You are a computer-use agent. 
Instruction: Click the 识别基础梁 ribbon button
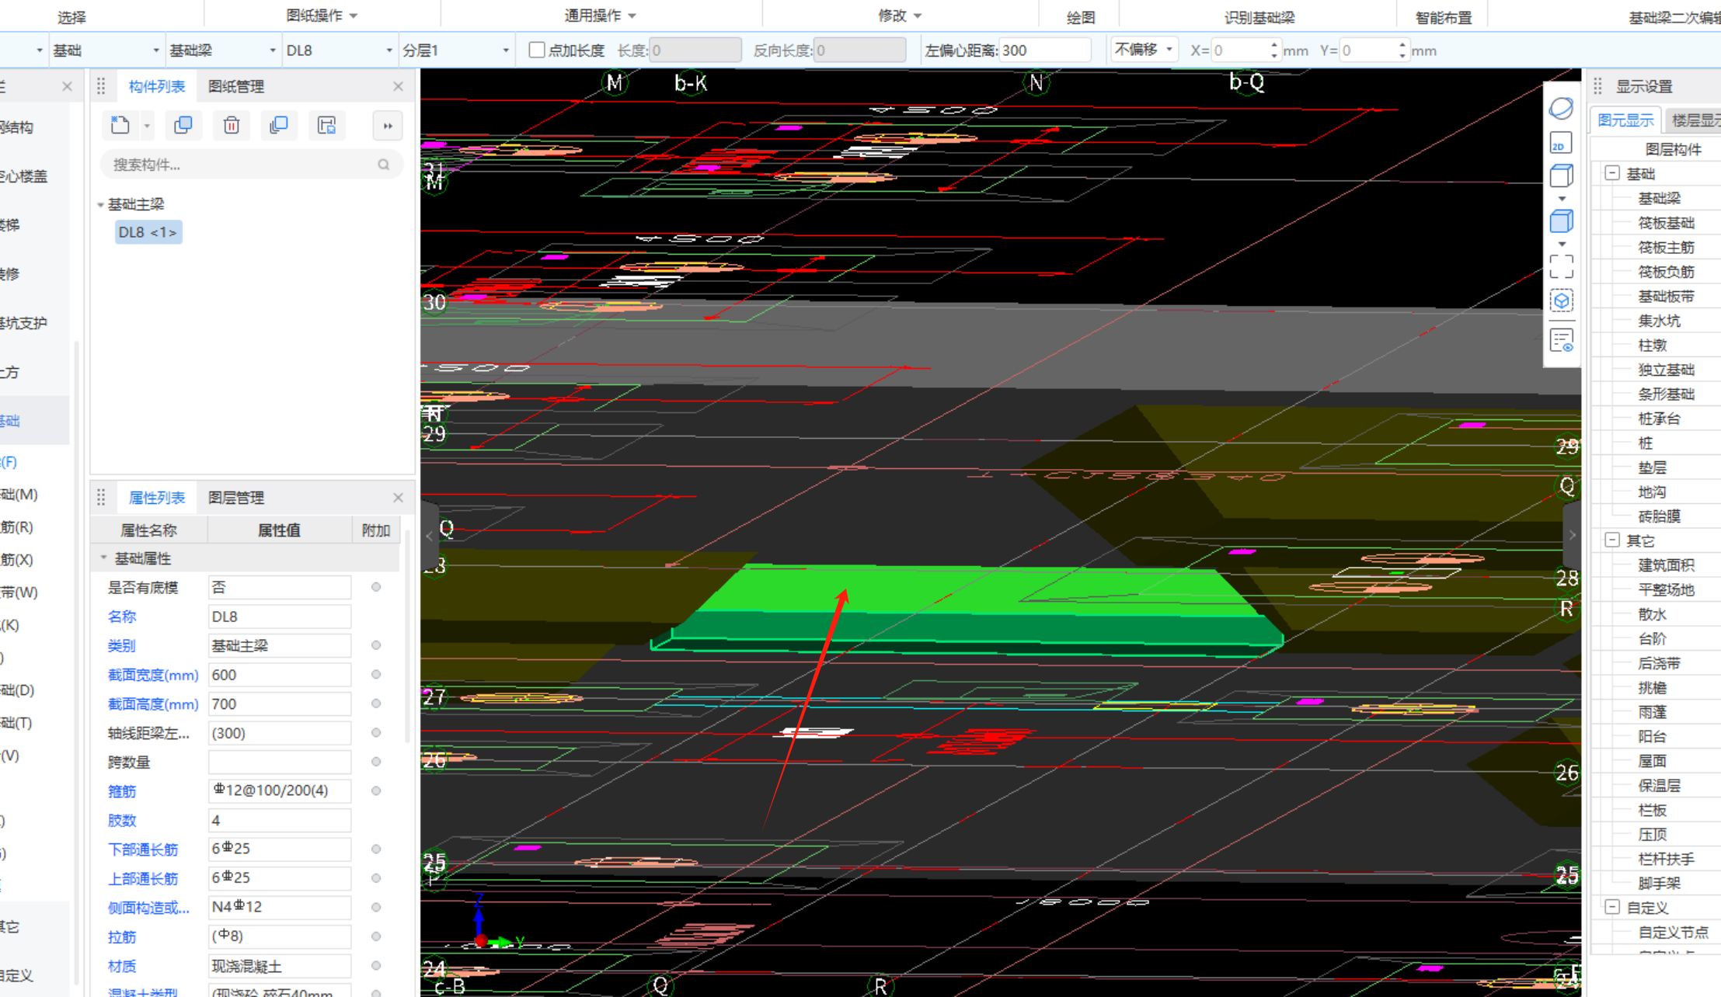(1259, 17)
